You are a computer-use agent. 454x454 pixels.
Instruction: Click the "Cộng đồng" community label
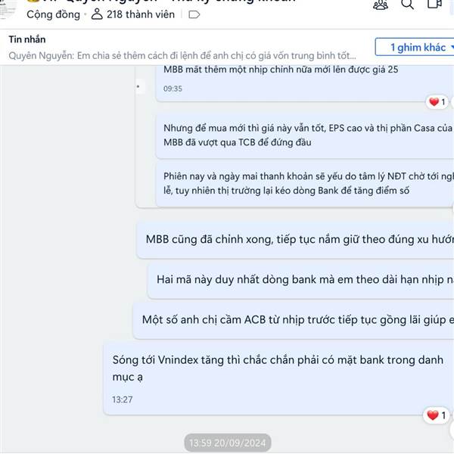(x=53, y=14)
